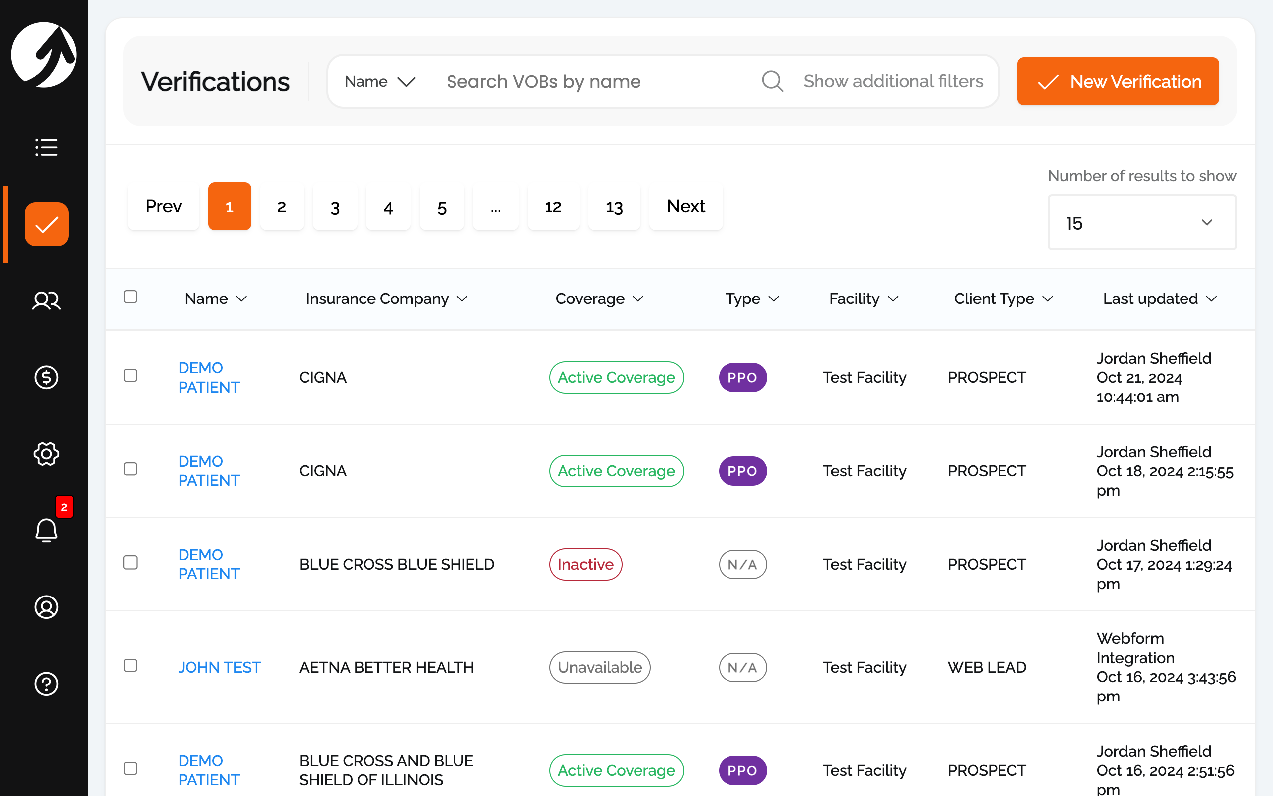
Task: Toggle the select-all checkbox in table header
Action: point(130,297)
